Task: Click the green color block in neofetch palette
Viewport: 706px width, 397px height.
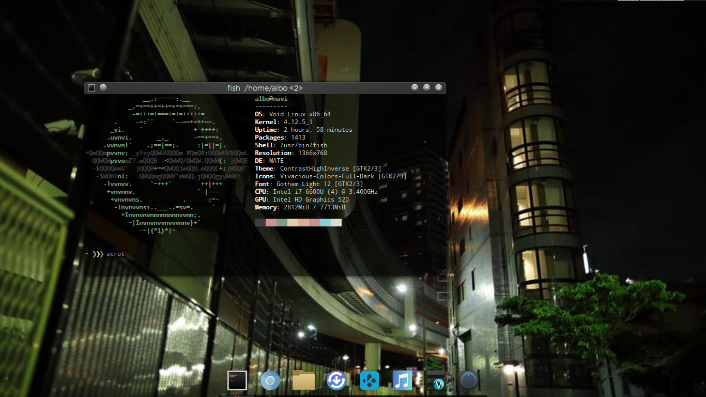Action: (282, 222)
